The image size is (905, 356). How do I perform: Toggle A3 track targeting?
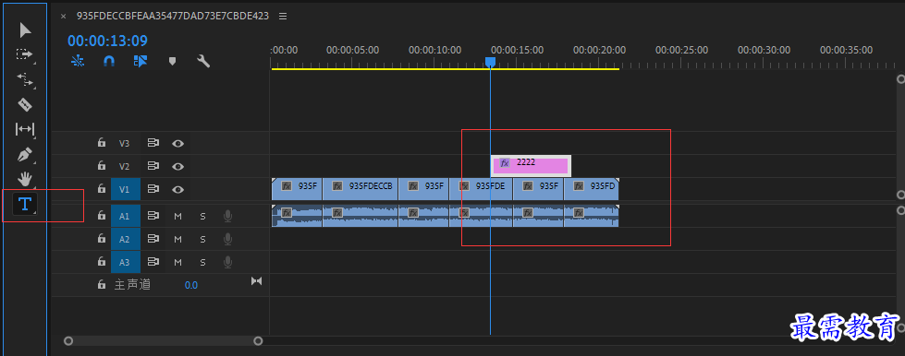point(125,262)
